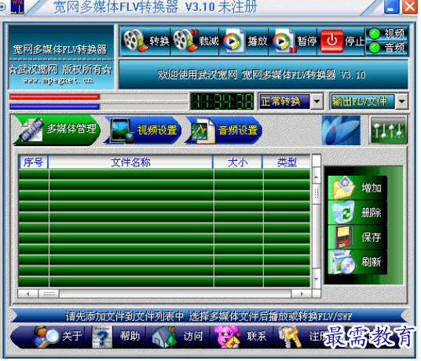Screen dimensions: 421x361
Task: Click the green digital timer display
Action: (x=221, y=102)
